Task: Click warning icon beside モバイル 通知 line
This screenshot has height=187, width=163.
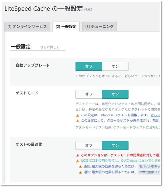Action: tap(80, 167)
